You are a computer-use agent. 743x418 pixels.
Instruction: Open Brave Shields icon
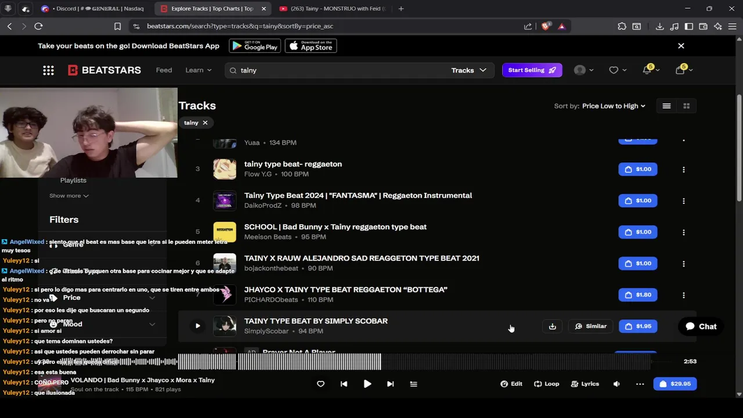tap(546, 26)
